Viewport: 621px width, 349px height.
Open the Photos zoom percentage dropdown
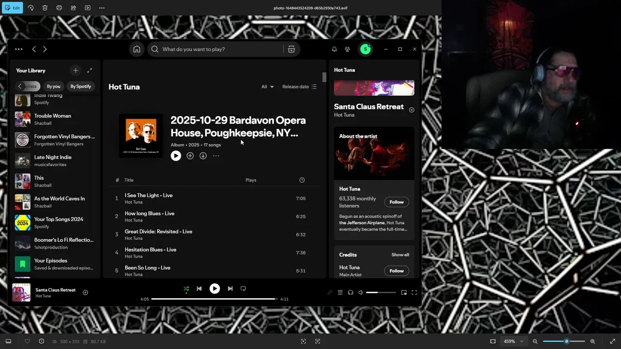[513, 341]
